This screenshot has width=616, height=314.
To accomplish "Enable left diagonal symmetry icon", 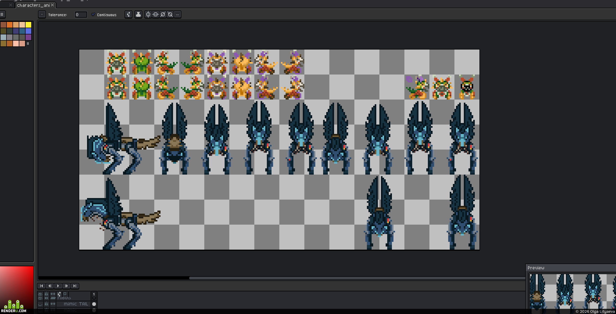I will coord(170,14).
